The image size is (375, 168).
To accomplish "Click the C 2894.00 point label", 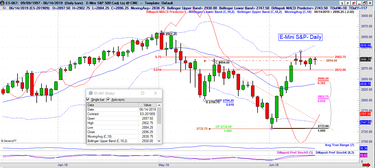I will pyautogui.click(x=223, y=62).
